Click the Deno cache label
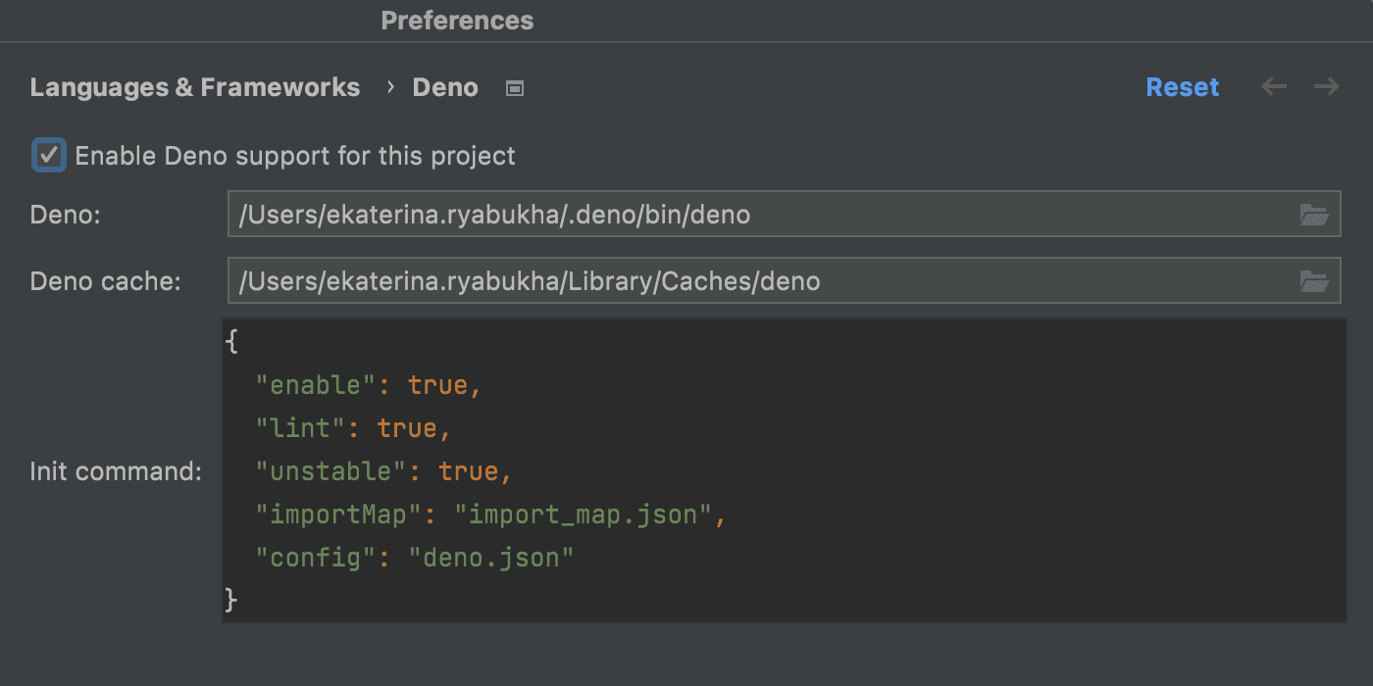 (106, 281)
